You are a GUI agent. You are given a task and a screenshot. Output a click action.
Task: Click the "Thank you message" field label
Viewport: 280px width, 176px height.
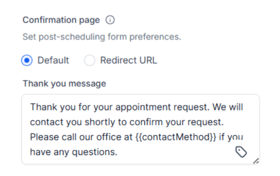coord(64,84)
